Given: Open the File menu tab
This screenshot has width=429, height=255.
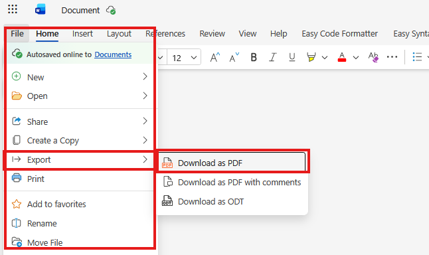Looking at the screenshot, I should click(x=17, y=34).
